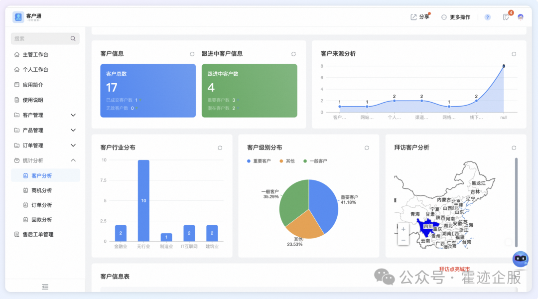Click the IT互联网 bar

(x=189, y=233)
